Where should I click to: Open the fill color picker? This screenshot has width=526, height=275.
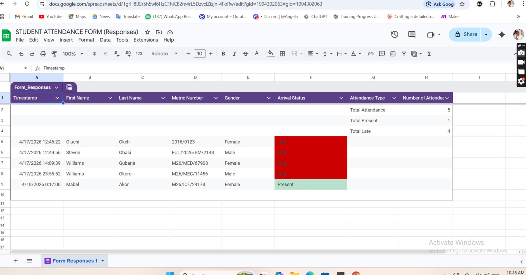point(271,54)
